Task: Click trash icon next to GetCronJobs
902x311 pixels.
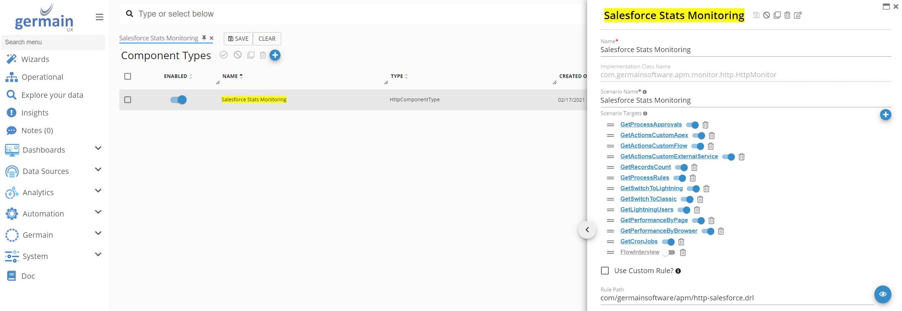Action: (x=681, y=242)
